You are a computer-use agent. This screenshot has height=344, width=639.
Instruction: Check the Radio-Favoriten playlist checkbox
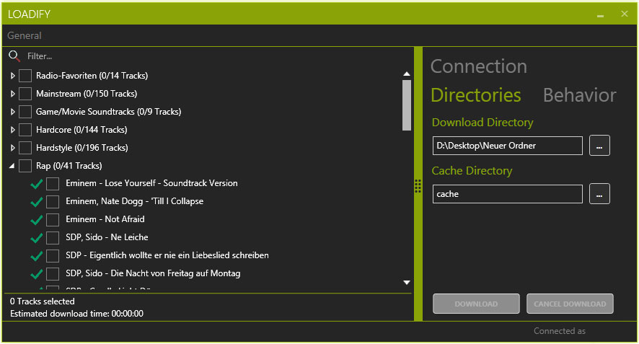pyautogui.click(x=25, y=76)
